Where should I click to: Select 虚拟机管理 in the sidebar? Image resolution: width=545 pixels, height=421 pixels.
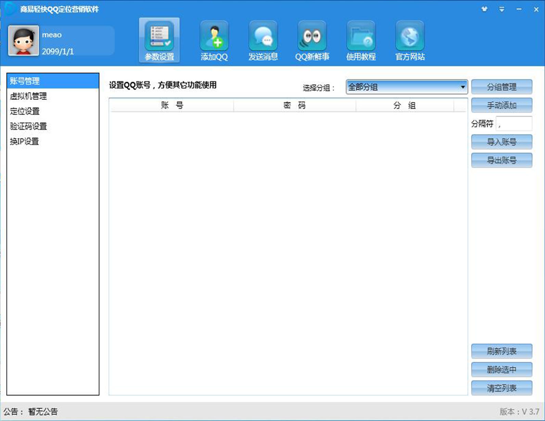(x=53, y=96)
